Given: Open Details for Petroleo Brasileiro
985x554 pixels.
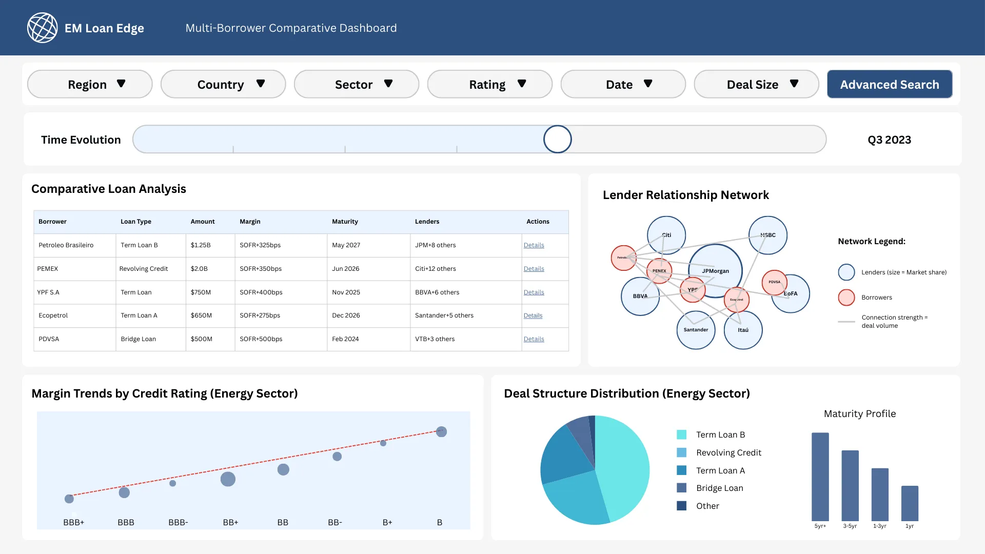Looking at the screenshot, I should [534, 245].
